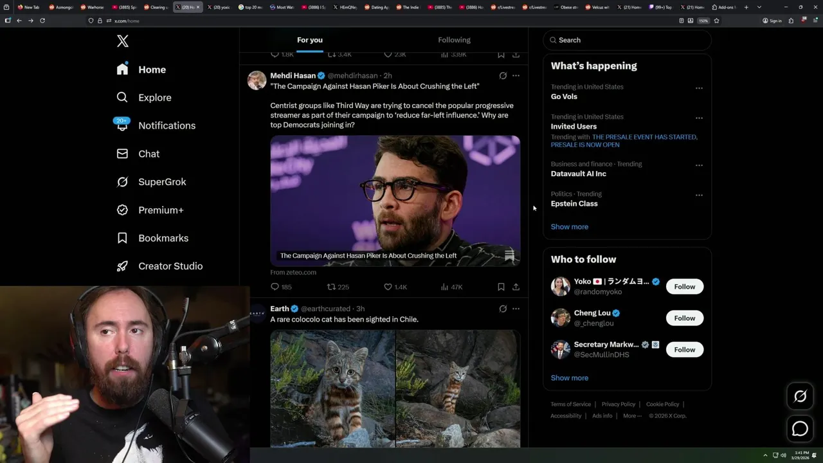Switch to Add-ons browser tab
Screen dimensions: 823x463
click(x=724, y=7)
